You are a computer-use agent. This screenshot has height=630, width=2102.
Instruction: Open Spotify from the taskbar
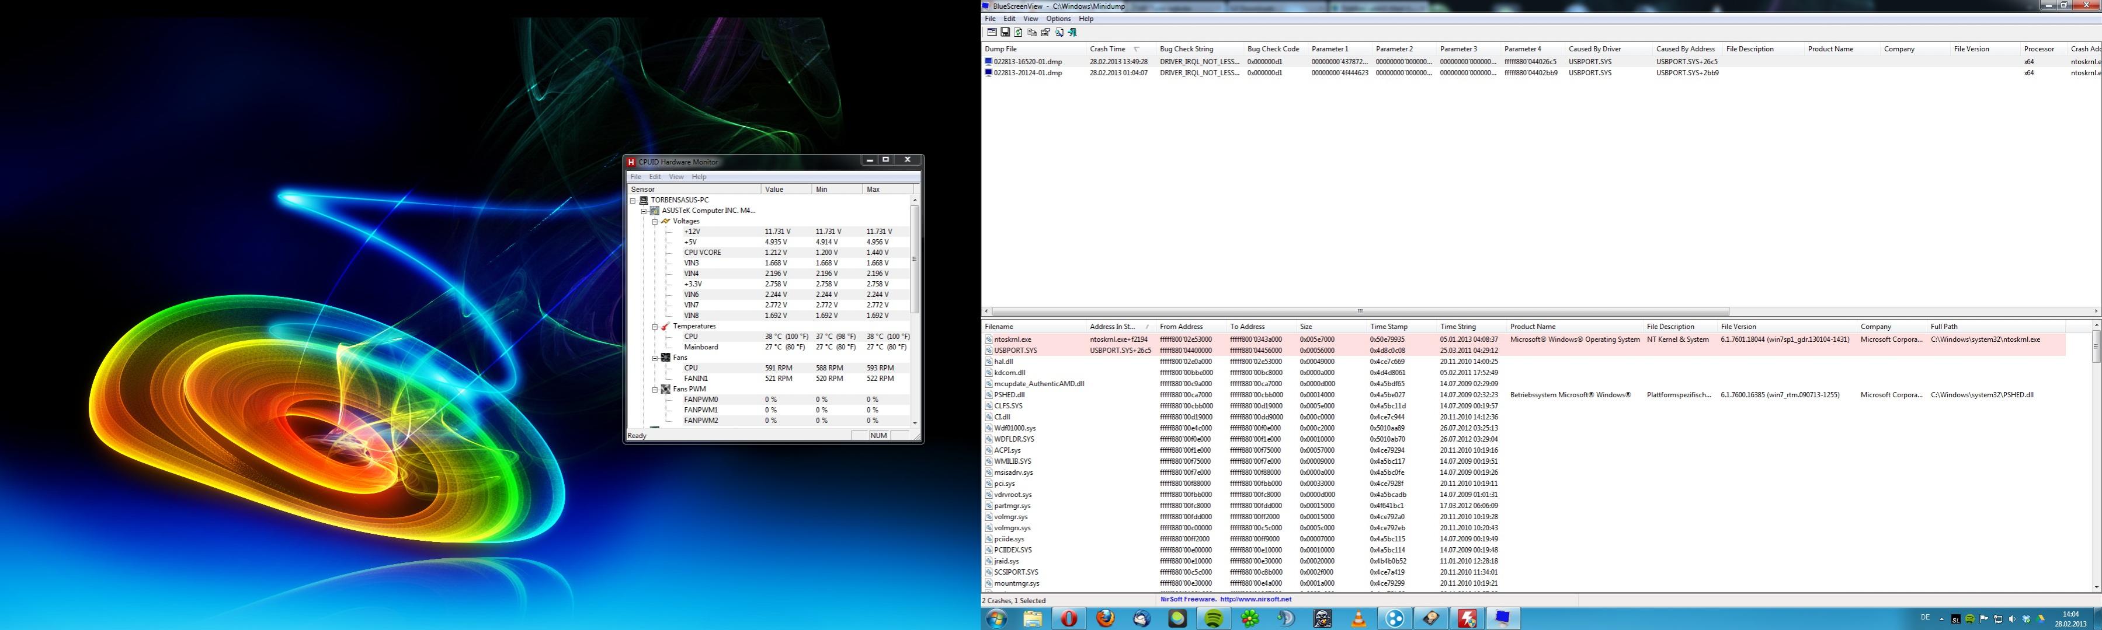pos(1214,618)
